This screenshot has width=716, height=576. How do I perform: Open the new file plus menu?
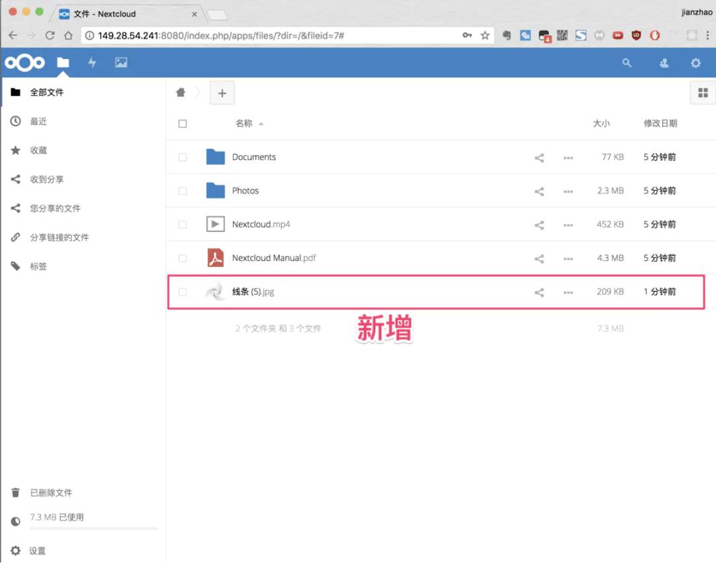click(222, 92)
